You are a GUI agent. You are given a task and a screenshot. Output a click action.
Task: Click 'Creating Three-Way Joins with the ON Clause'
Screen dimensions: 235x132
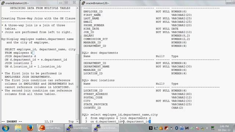[x=38, y=18]
